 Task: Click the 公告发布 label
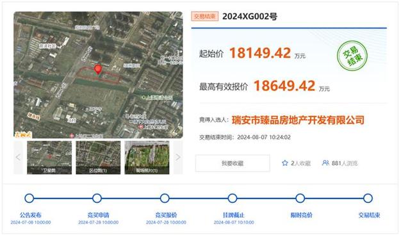point(31,215)
